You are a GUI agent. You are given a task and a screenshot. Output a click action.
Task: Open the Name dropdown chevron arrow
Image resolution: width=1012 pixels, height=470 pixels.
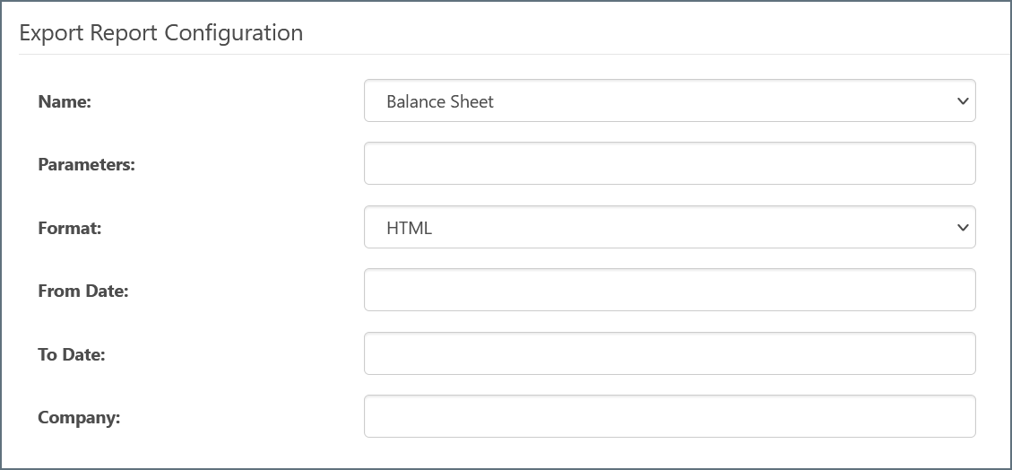(x=963, y=101)
